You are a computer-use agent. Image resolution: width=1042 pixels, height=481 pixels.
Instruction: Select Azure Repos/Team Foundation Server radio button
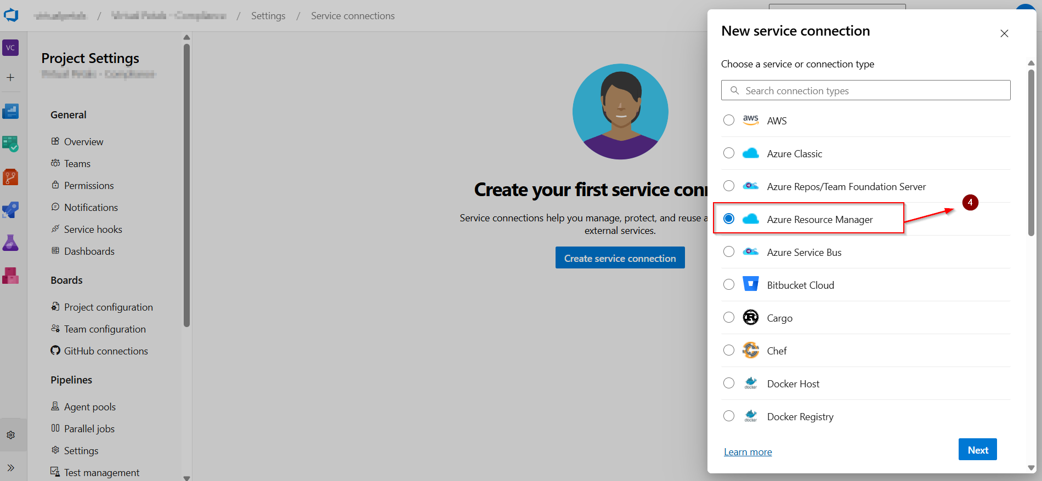coord(729,186)
